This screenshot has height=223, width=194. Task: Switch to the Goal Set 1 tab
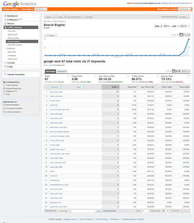tap(62, 71)
